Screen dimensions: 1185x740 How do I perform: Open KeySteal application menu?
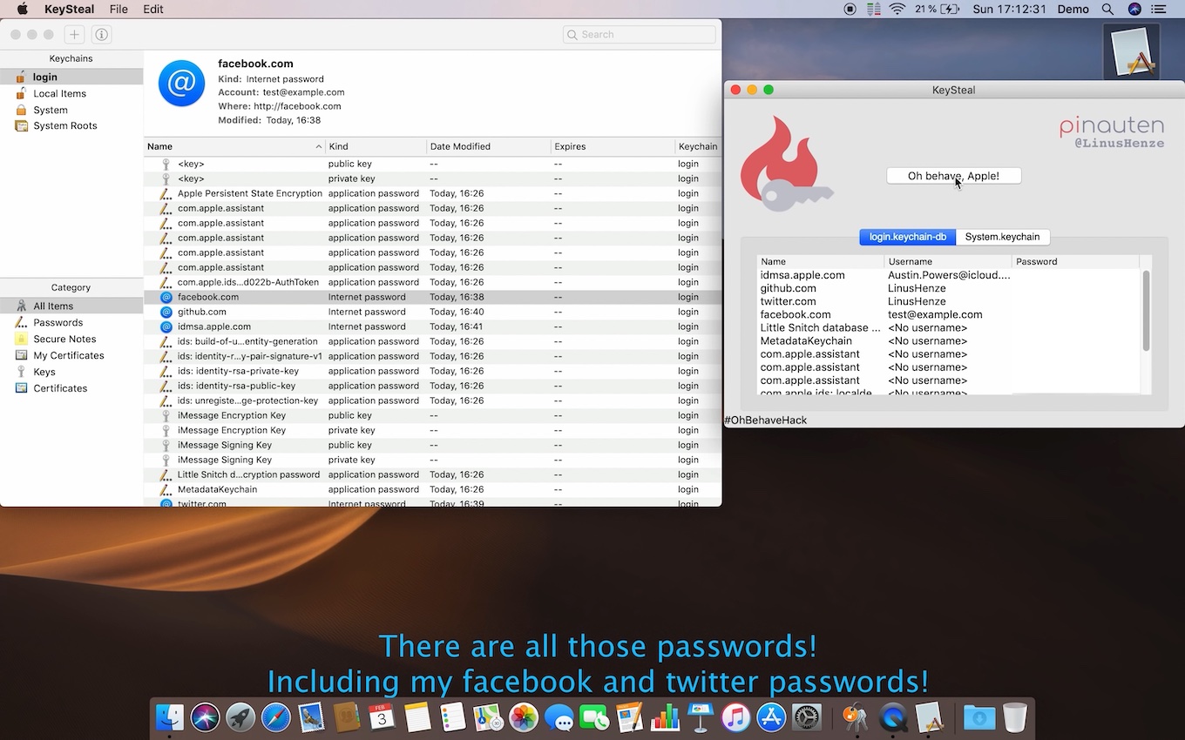(x=69, y=9)
